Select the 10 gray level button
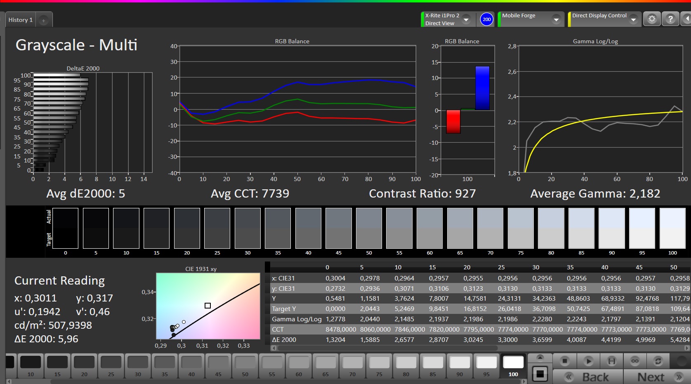This screenshot has height=384, width=691. coord(31,366)
